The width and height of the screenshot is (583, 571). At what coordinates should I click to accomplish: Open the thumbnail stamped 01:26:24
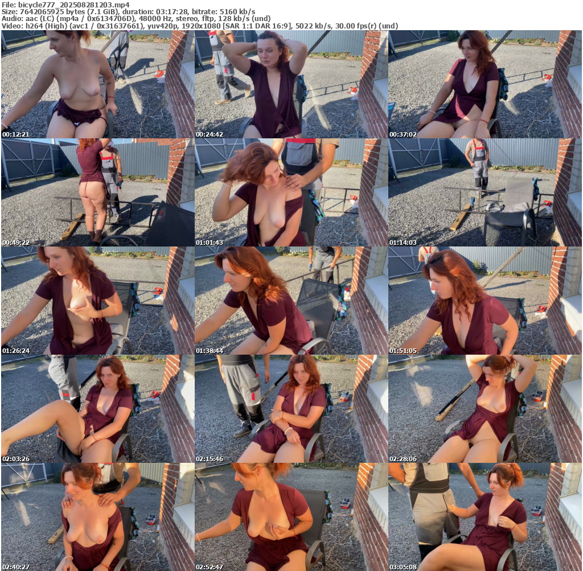(x=97, y=301)
